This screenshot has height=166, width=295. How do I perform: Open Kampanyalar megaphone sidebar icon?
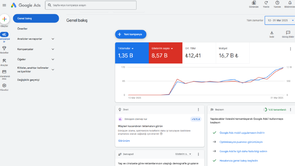[4, 35]
